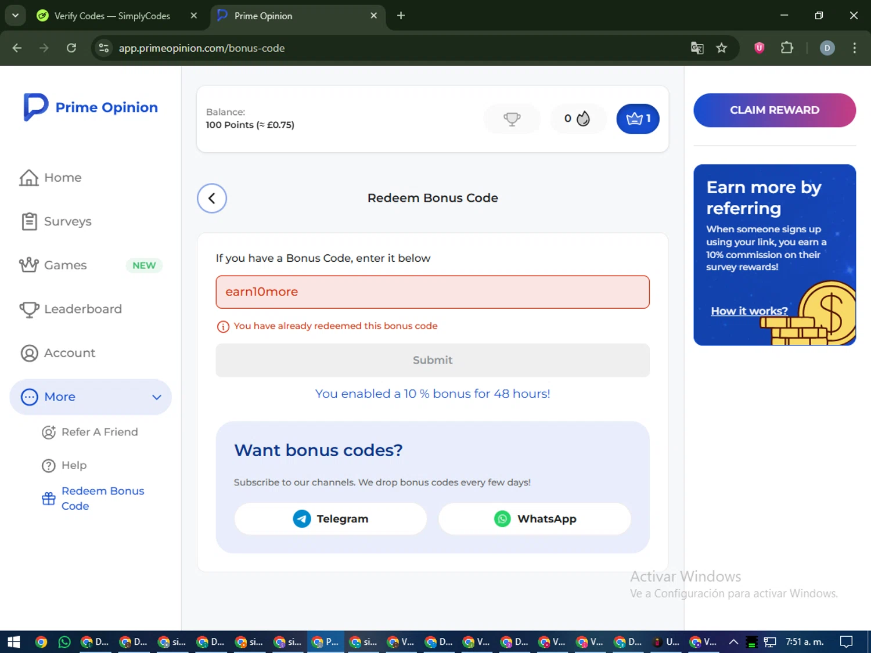Click the site information icon in address bar

click(104, 48)
